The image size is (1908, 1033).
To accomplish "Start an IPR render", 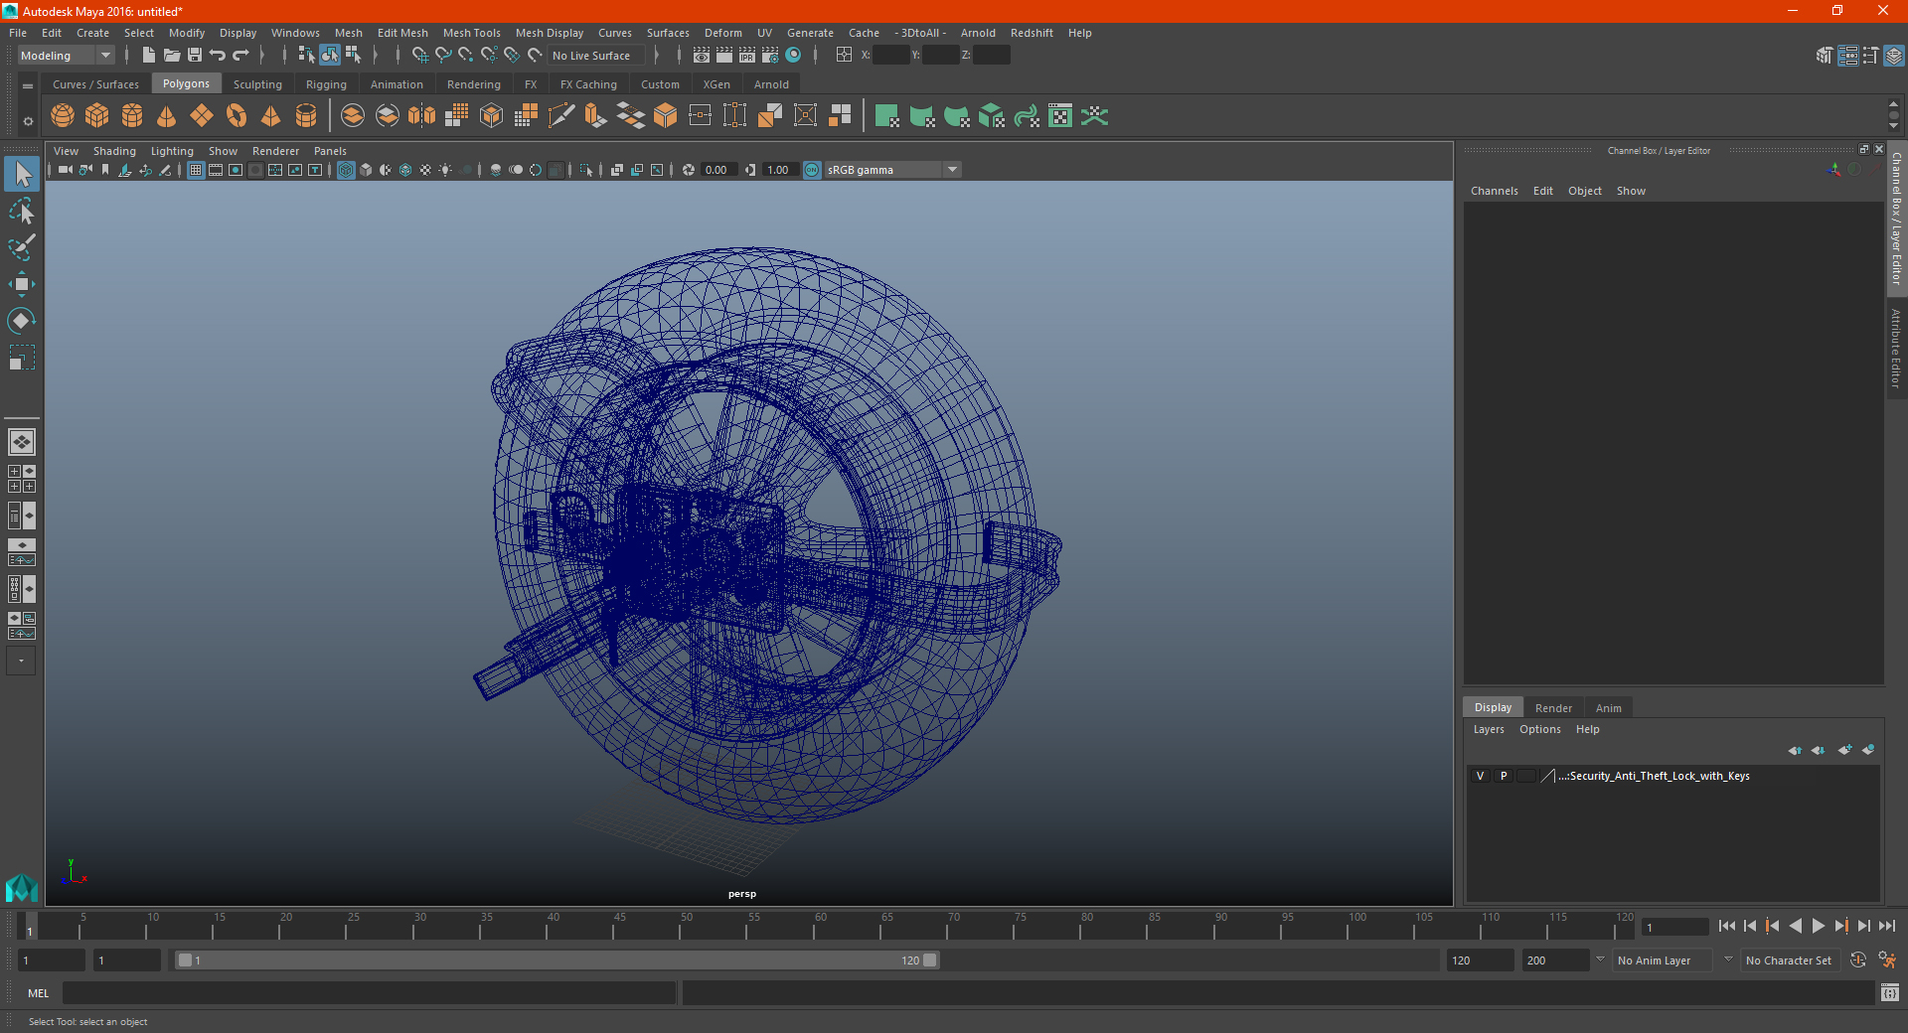I will pos(747,56).
